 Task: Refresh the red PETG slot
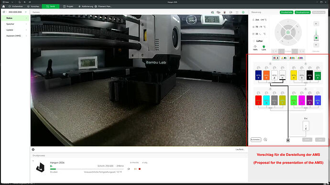tap(258, 93)
